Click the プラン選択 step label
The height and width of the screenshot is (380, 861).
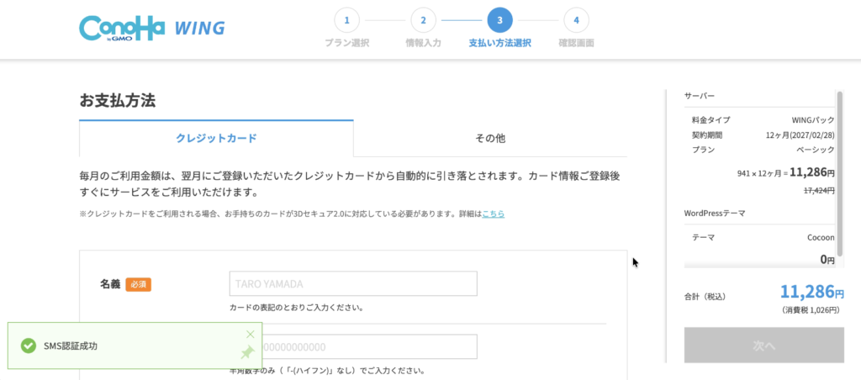point(346,43)
